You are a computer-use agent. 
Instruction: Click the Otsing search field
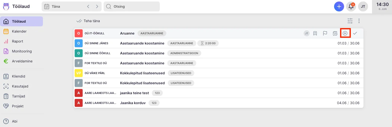(x=132, y=6)
